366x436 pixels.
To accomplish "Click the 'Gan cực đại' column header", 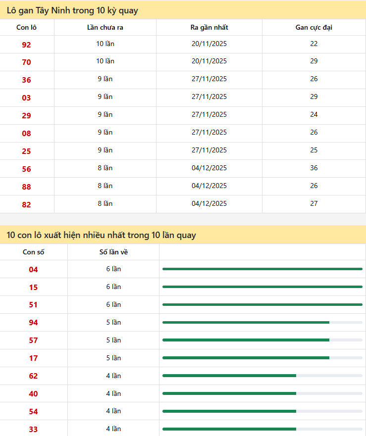I will [x=314, y=27].
